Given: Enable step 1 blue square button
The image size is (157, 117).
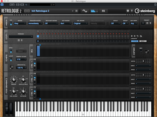Looking at the screenshot, I should point(38,36).
